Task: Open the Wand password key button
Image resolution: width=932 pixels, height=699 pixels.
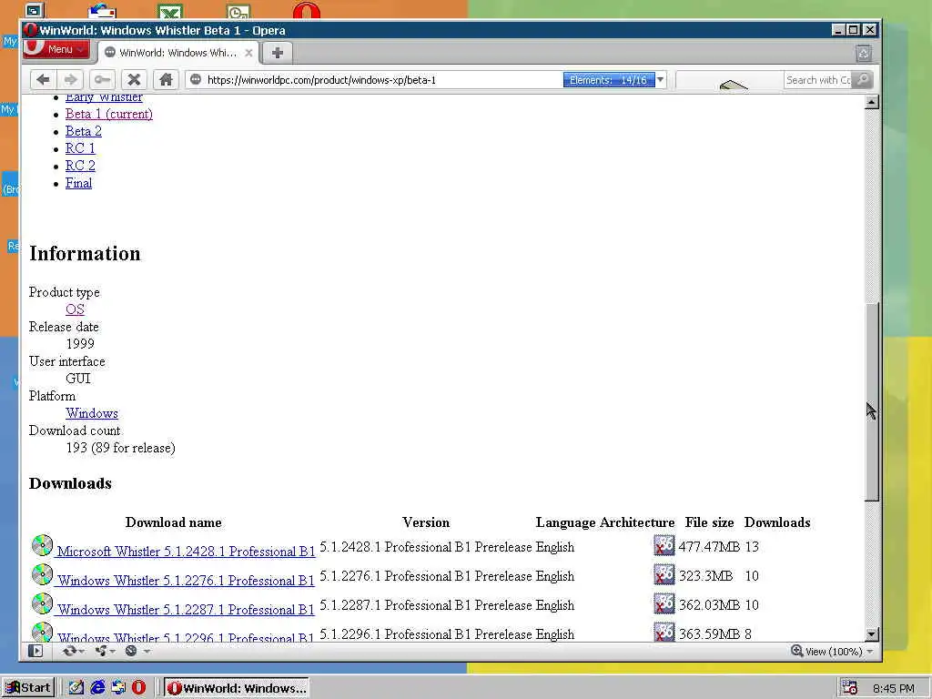Action: pyautogui.click(x=102, y=80)
